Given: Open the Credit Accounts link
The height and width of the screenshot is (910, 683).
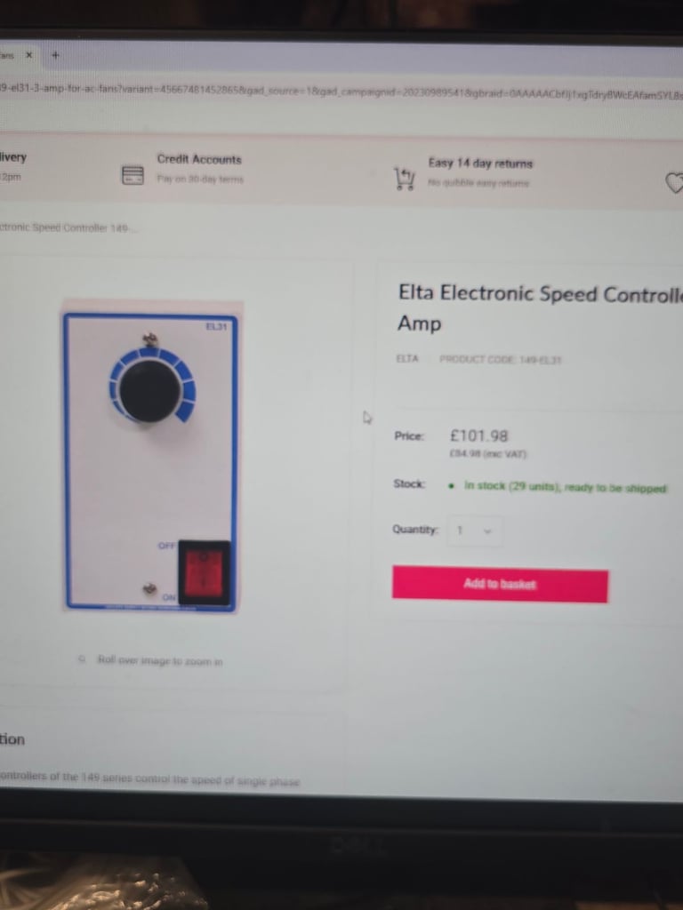Looking at the screenshot, I should coord(199,160).
